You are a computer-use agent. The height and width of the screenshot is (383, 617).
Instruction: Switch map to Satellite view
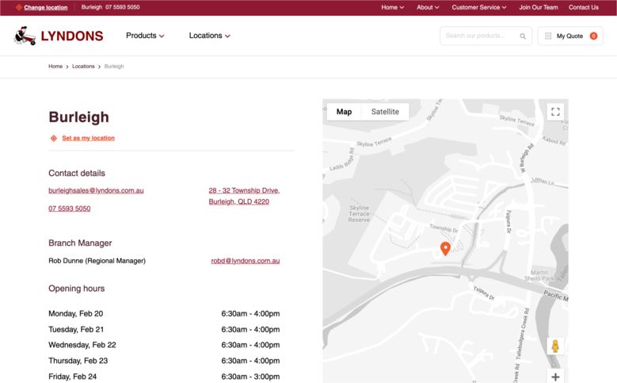(385, 112)
